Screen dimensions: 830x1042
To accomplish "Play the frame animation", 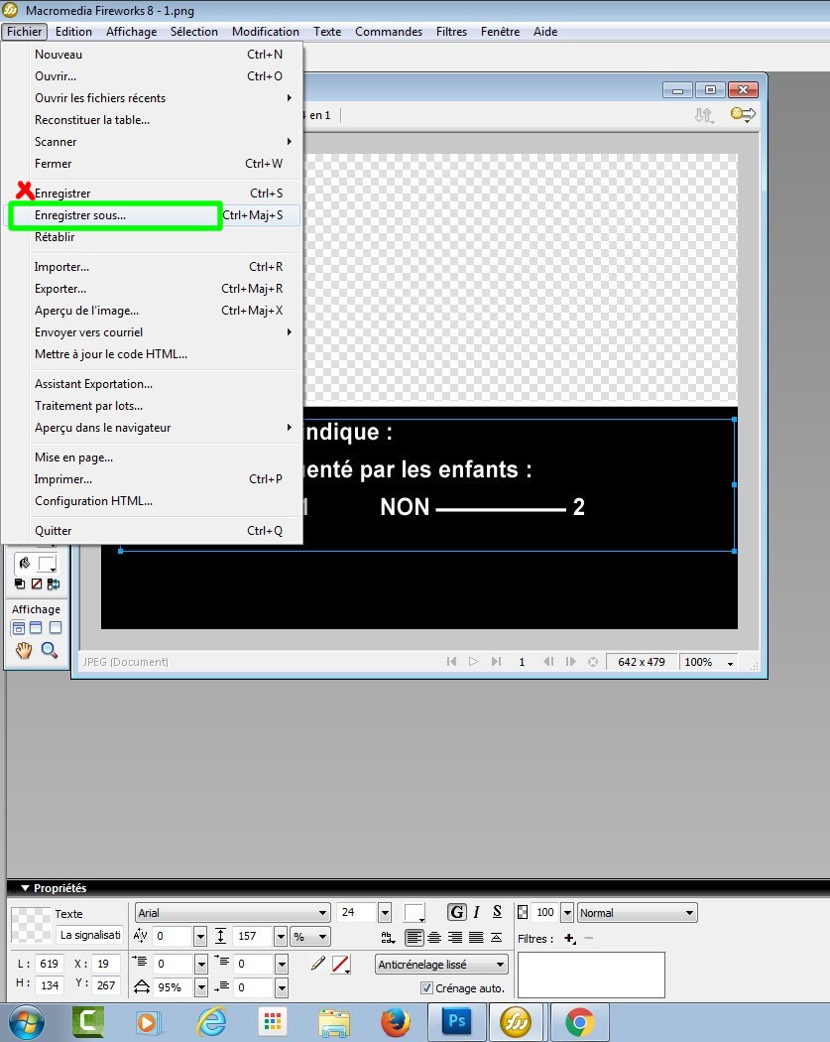I will [x=473, y=662].
